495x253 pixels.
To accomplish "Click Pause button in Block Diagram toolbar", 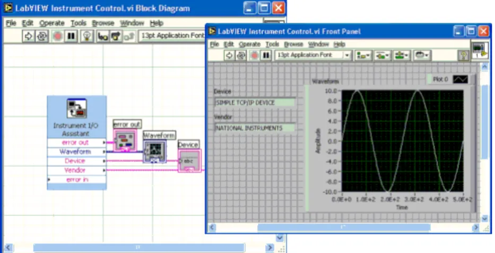I will point(71,36).
